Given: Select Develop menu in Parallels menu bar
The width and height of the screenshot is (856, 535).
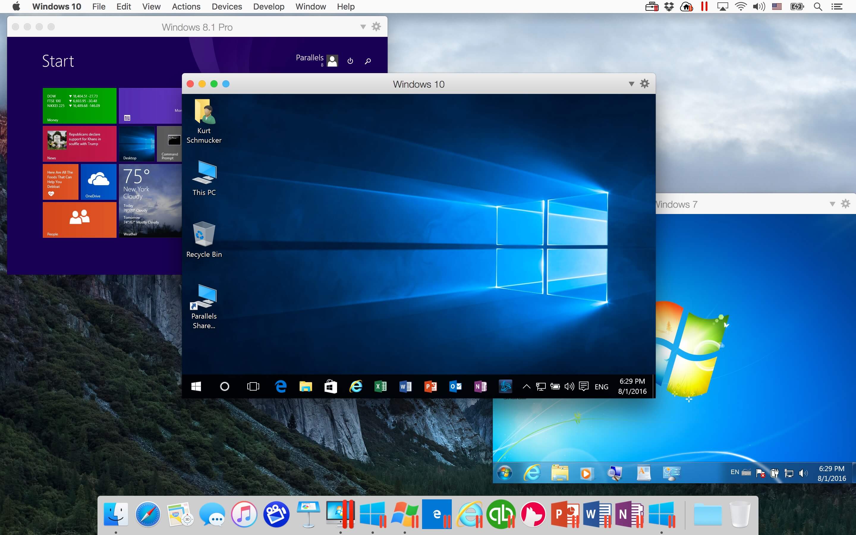Looking at the screenshot, I should 268,7.
